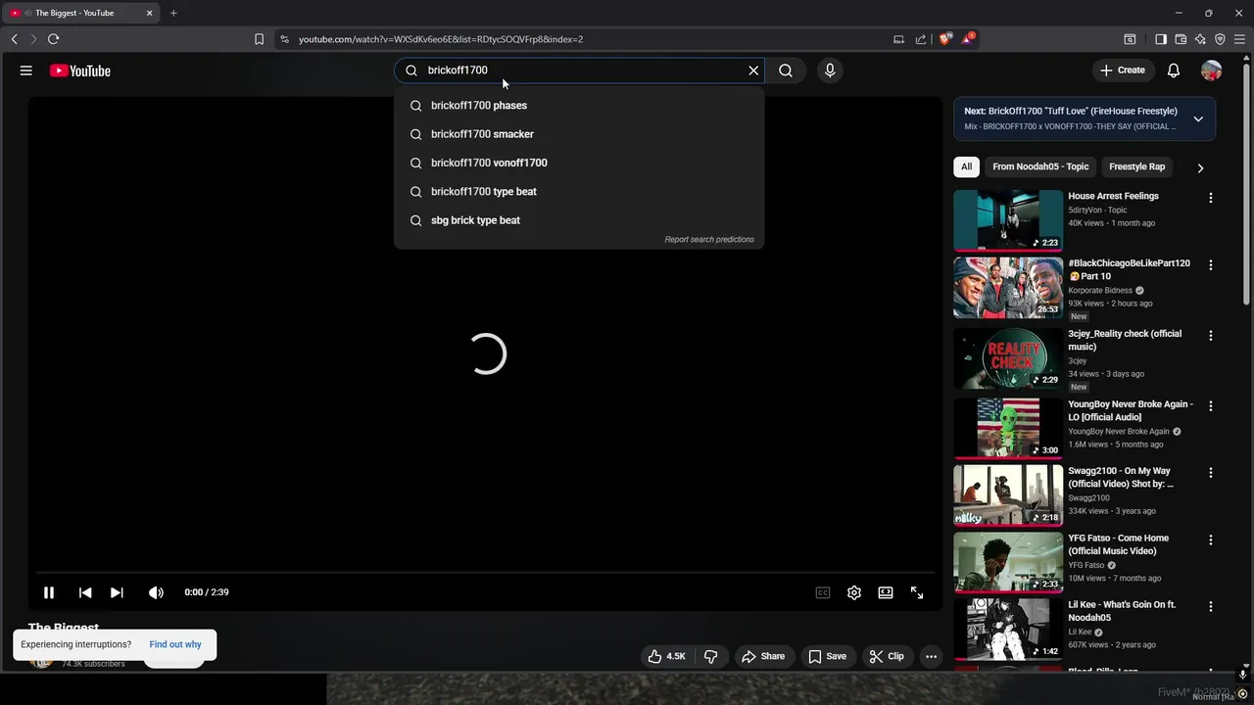1254x705 pixels.
Task: Open Lil Kee What's Goin On thumbnail
Action: pyautogui.click(x=1008, y=629)
